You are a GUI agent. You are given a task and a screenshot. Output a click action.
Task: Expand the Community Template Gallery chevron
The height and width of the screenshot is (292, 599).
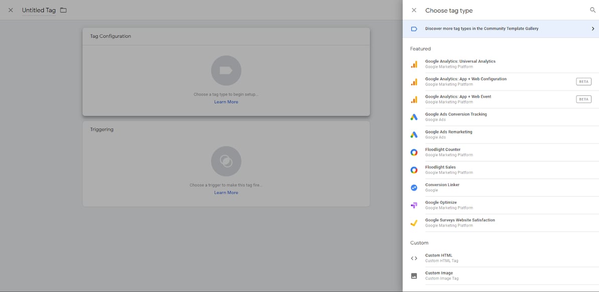pyautogui.click(x=592, y=29)
